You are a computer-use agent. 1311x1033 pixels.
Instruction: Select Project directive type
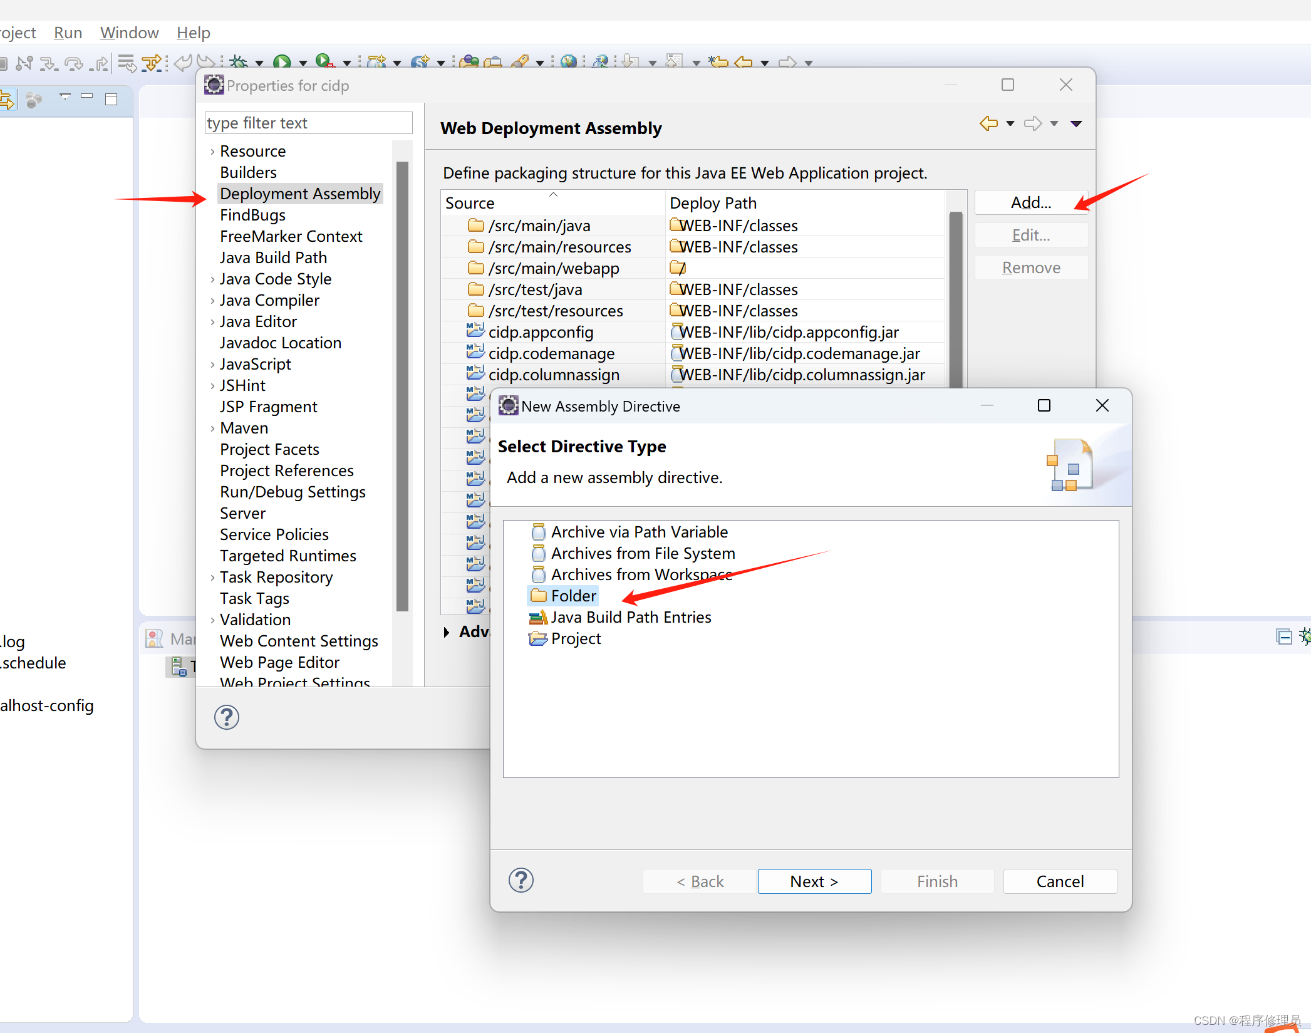(x=564, y=638)
